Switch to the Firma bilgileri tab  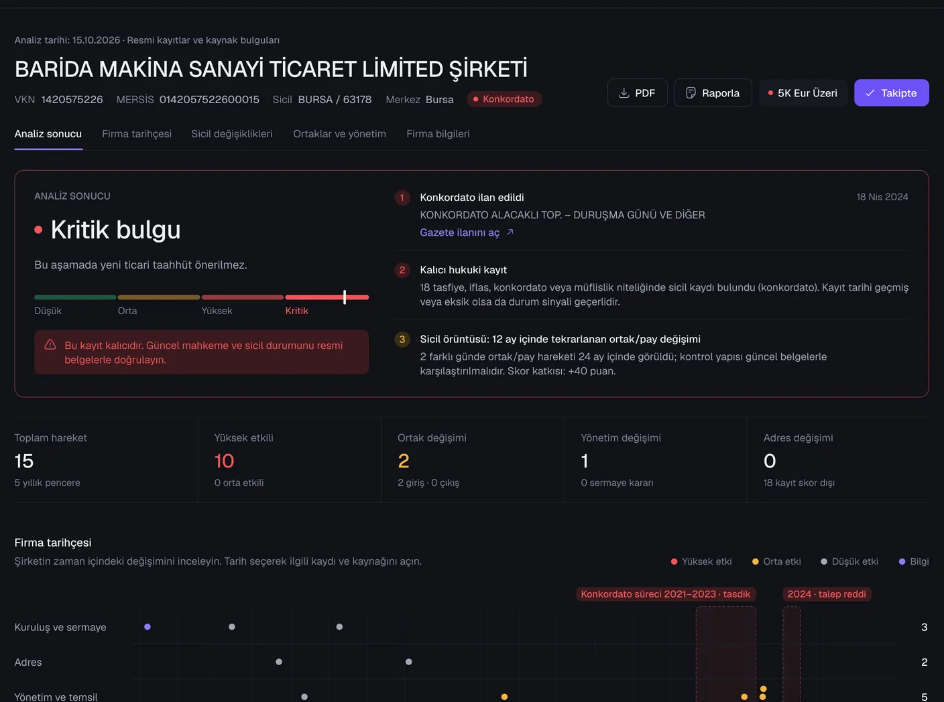438,134
